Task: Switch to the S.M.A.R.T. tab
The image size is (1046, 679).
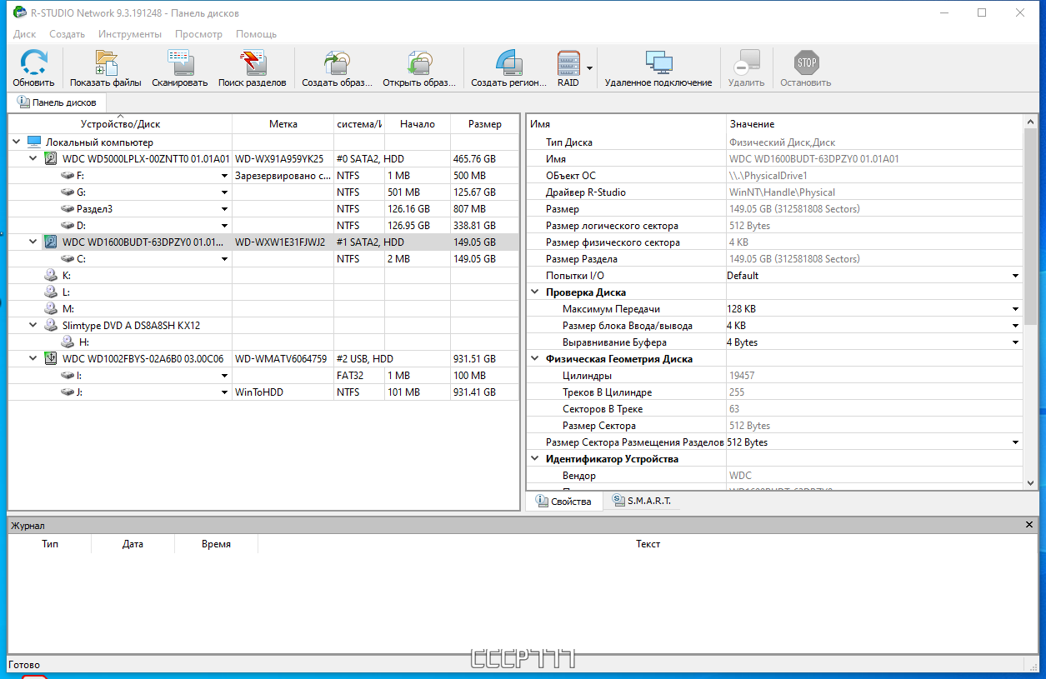Action: pyautogui.click(x=640, y=501)
